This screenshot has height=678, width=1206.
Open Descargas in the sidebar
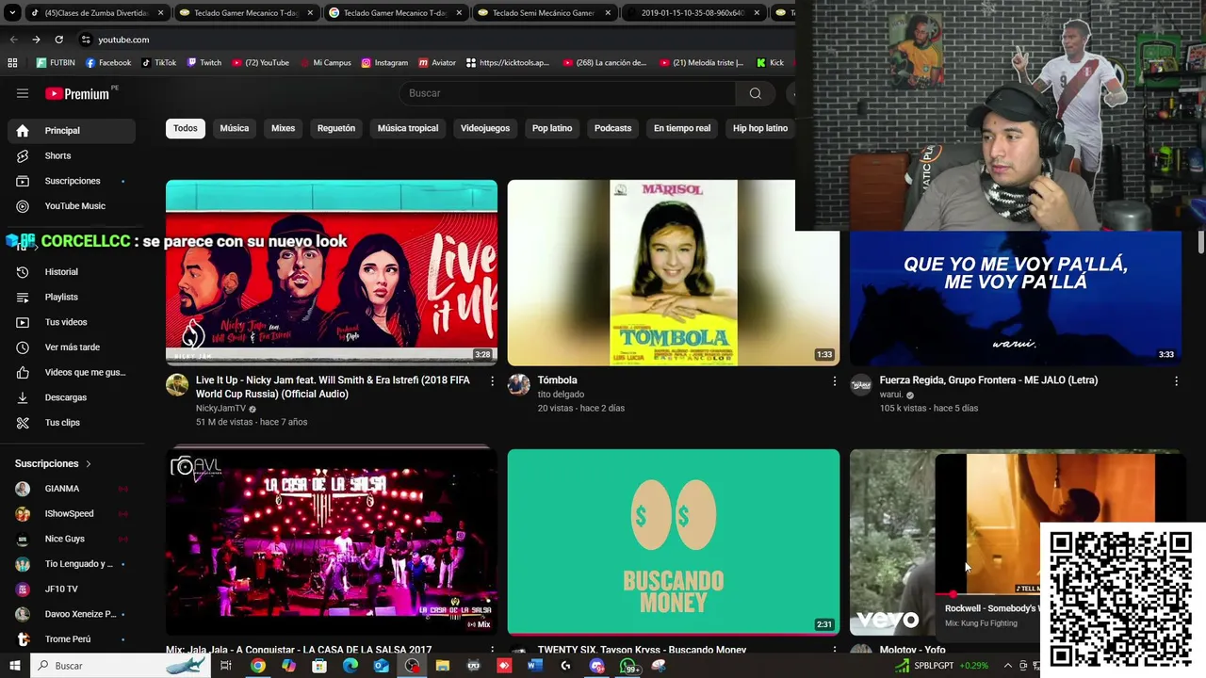tap(72, 397)
